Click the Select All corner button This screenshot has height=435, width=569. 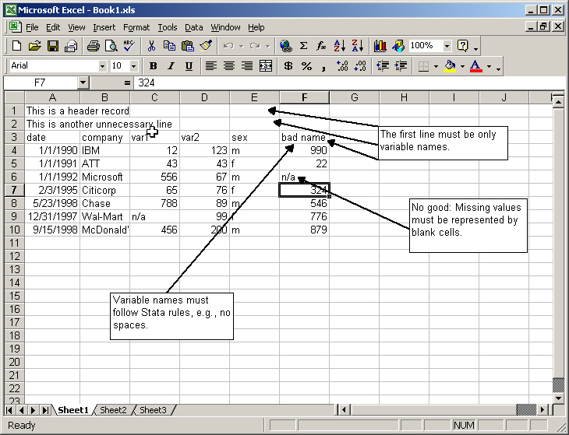click(15, 97)
